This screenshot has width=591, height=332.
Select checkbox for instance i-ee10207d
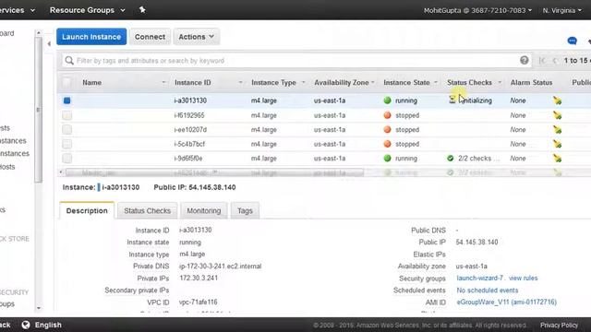(x=66, y=129)
